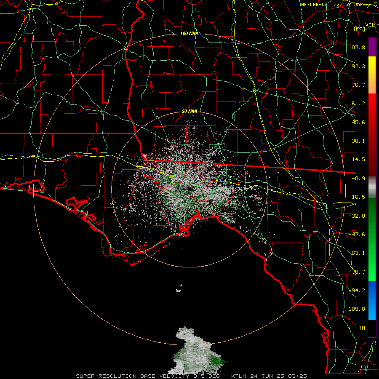Click the -63.1 velocity scale value
Screen dimensions: 379x379
coord(357,253)
